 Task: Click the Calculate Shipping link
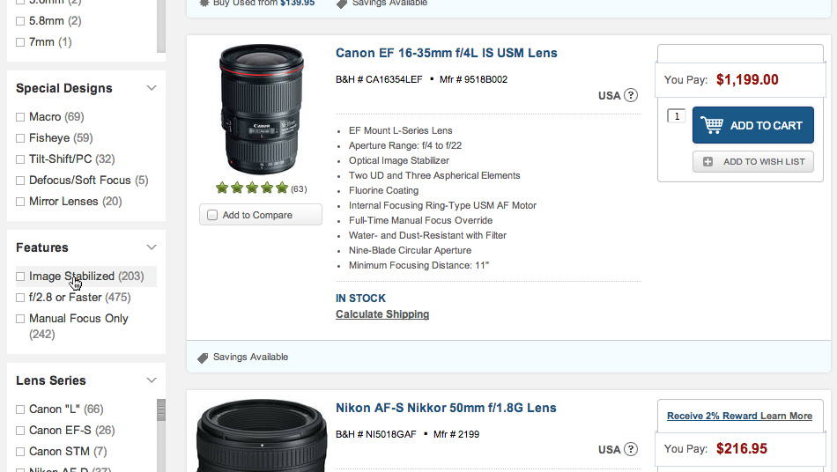382,314
